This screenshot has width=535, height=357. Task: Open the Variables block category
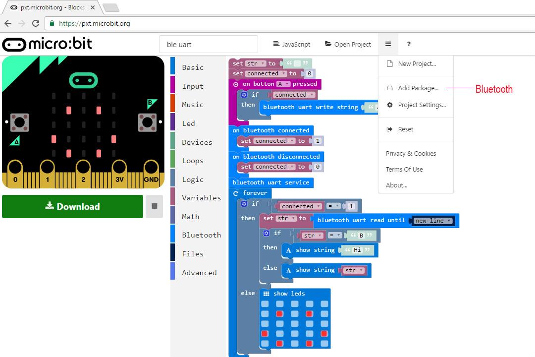(198, 198)
